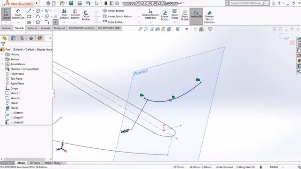This screenshot has width=301, height=169.
Task: Open the Motion Study 1 tab
Action: [x=53, y=163]
